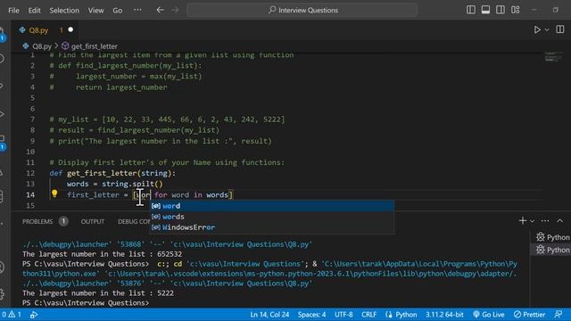Click the code minimap
Image resolution: width=571 pixels, height=321 pixels.
tap(553, 57)
